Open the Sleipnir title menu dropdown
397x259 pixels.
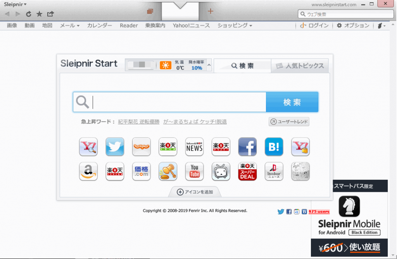coord(15,5)
